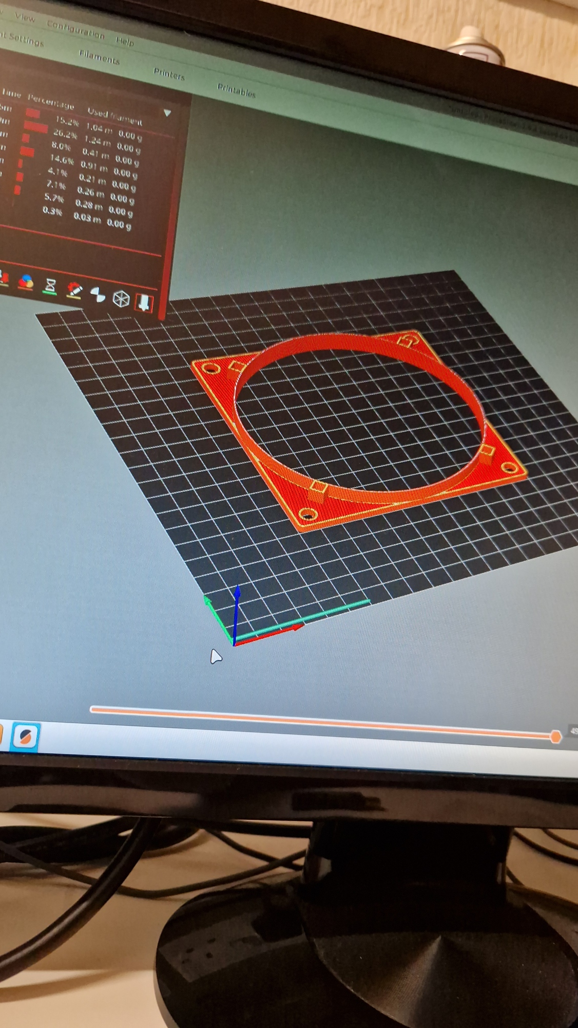Toggle the Pause prints hourglass icon
This screenshot has height=1028, width=578.
[x=50, y=286]
